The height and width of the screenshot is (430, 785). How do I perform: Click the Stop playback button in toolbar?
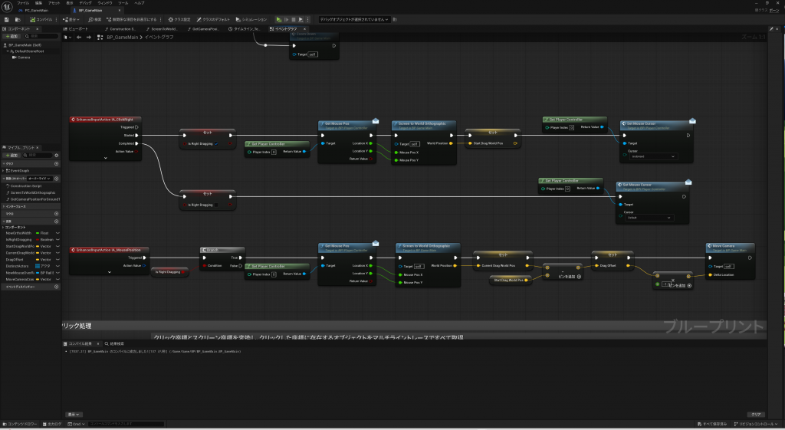(294, 19)
